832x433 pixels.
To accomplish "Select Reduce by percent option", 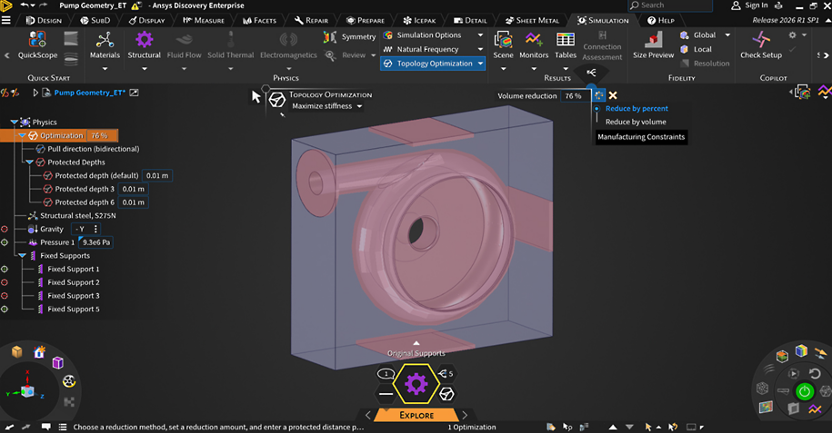I will click(637, 108).
